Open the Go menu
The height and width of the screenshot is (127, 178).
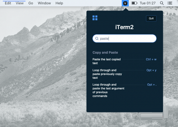(x=31, y=3)
